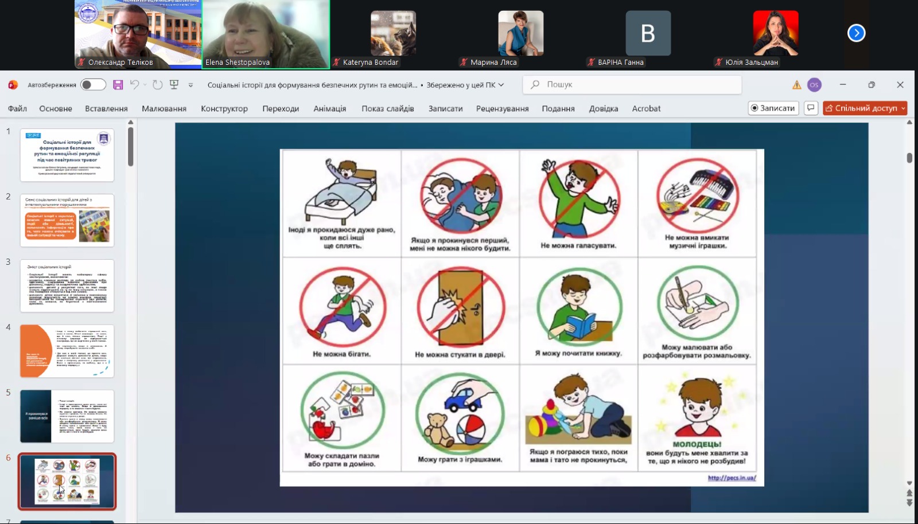
Task: Click the Redo arrow icon
Action: [158, 85]
